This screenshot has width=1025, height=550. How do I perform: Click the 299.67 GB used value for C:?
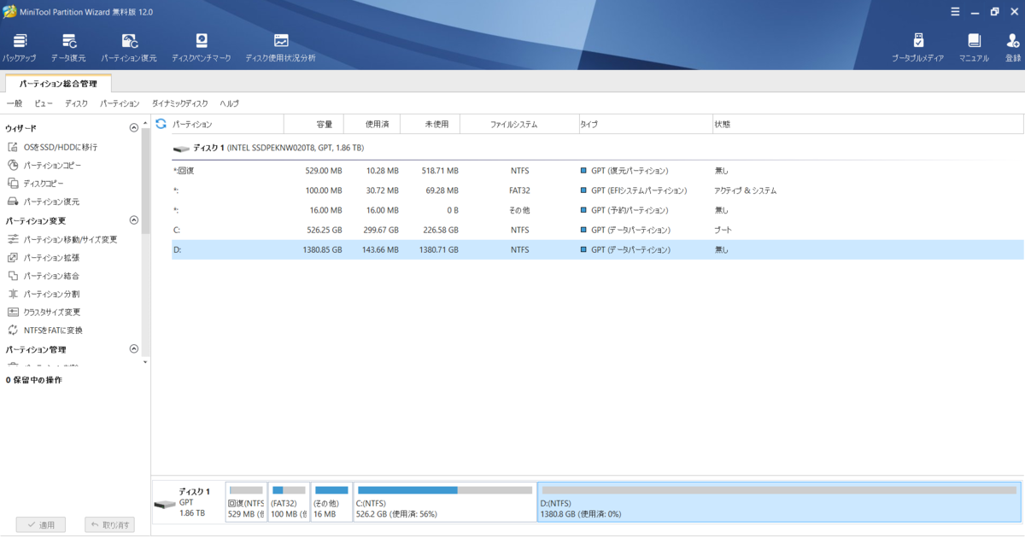pyautogui.click(x=380, y=231)
